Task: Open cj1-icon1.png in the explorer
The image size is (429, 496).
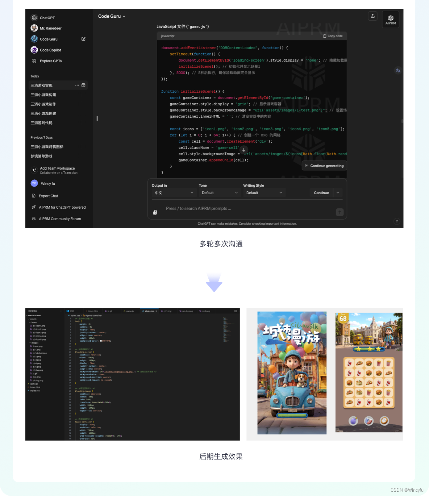Action: pyautogui.click(x=38, y=326)
